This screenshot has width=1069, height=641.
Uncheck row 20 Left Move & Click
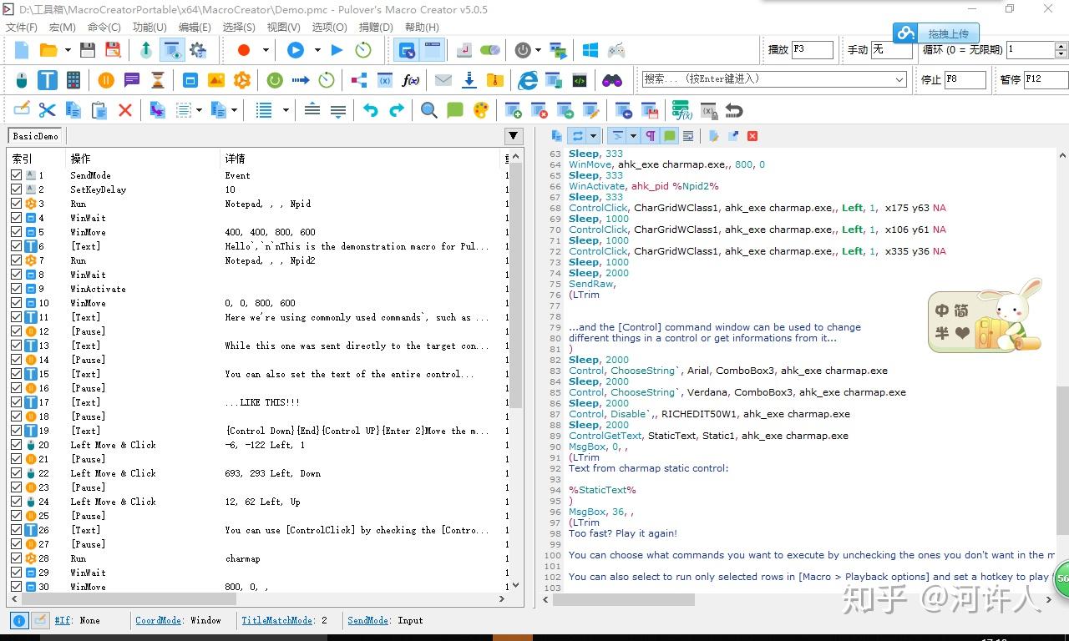click(x=17, y=445)
